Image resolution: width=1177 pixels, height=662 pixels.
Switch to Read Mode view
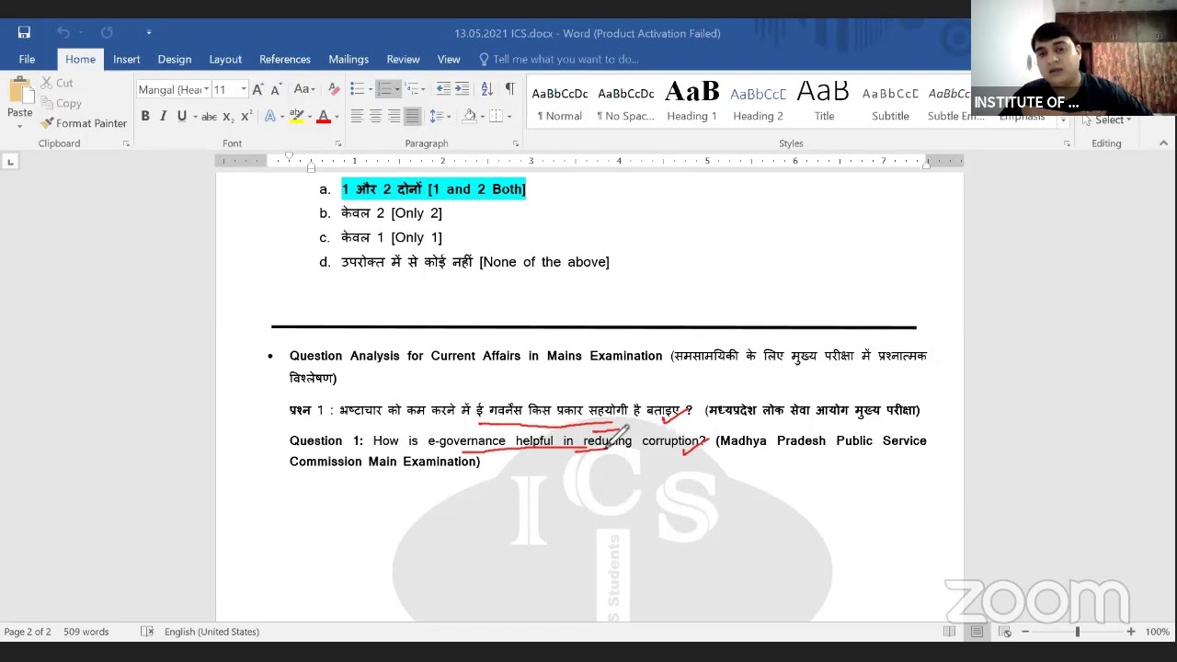pos(949,632)
